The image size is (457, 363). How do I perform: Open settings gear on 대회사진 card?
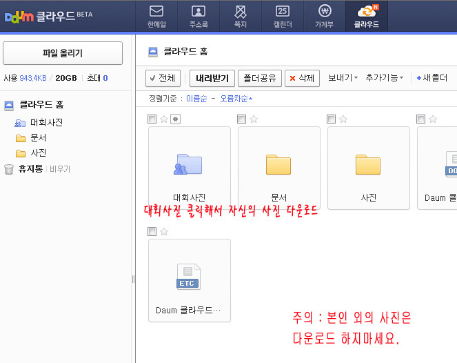click(x=176, y=119)
